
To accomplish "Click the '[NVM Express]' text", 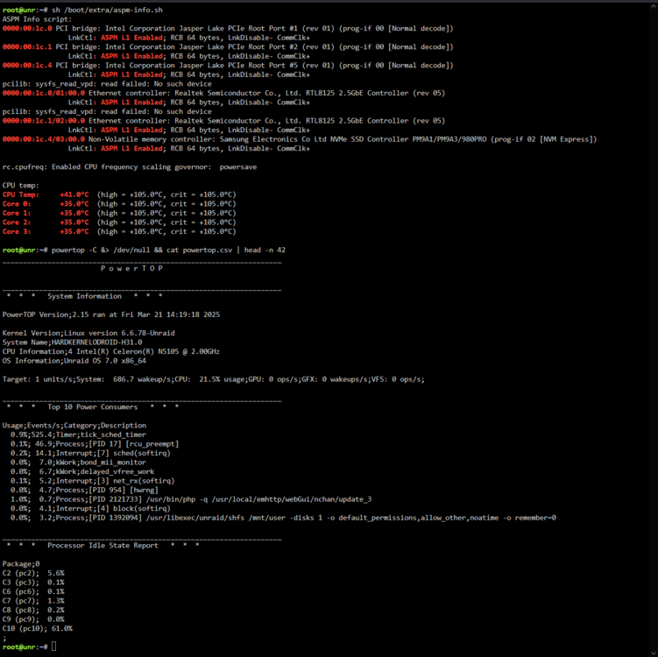I will pyautogui.click(x=568, y=139).
